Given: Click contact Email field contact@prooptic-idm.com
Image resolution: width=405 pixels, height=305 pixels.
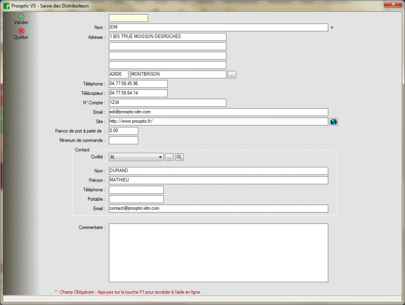Looking at the screenshot, I should click(219, 209).
